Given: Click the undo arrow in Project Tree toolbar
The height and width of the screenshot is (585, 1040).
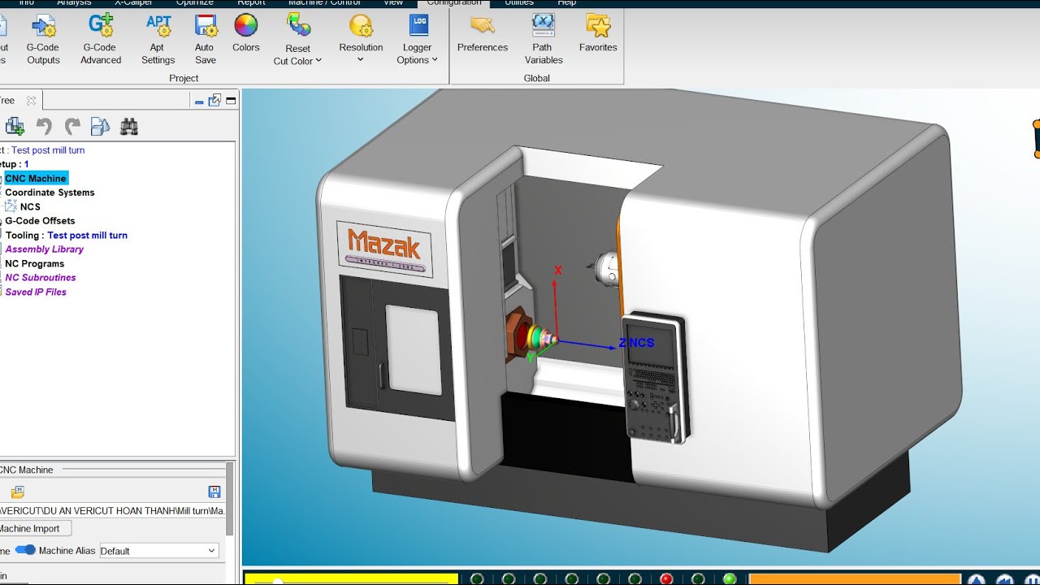Looking at the screenshot, I should (44, 126).
